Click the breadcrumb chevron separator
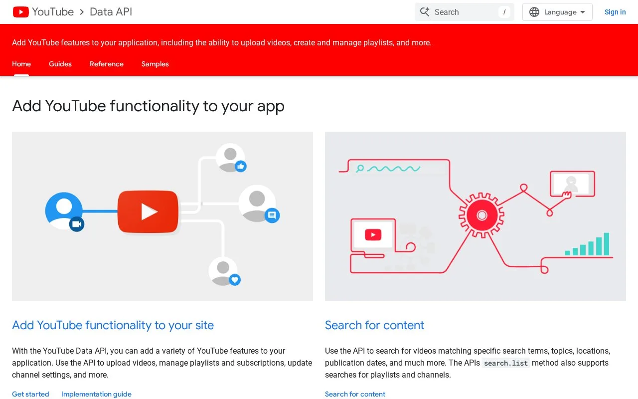This screenshot has height=399, width=638. click(x=82, y=12)
